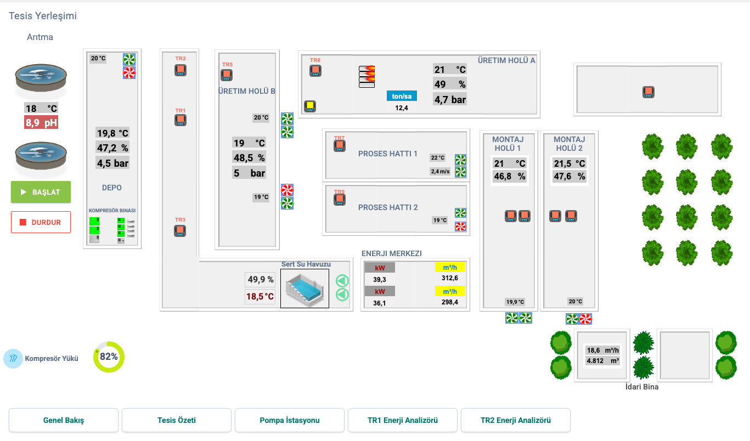Image resolution: width=750 pixels, height=441 pixels.
Task: Click the lower green arrow beside the pool
Action: [342, 295]
